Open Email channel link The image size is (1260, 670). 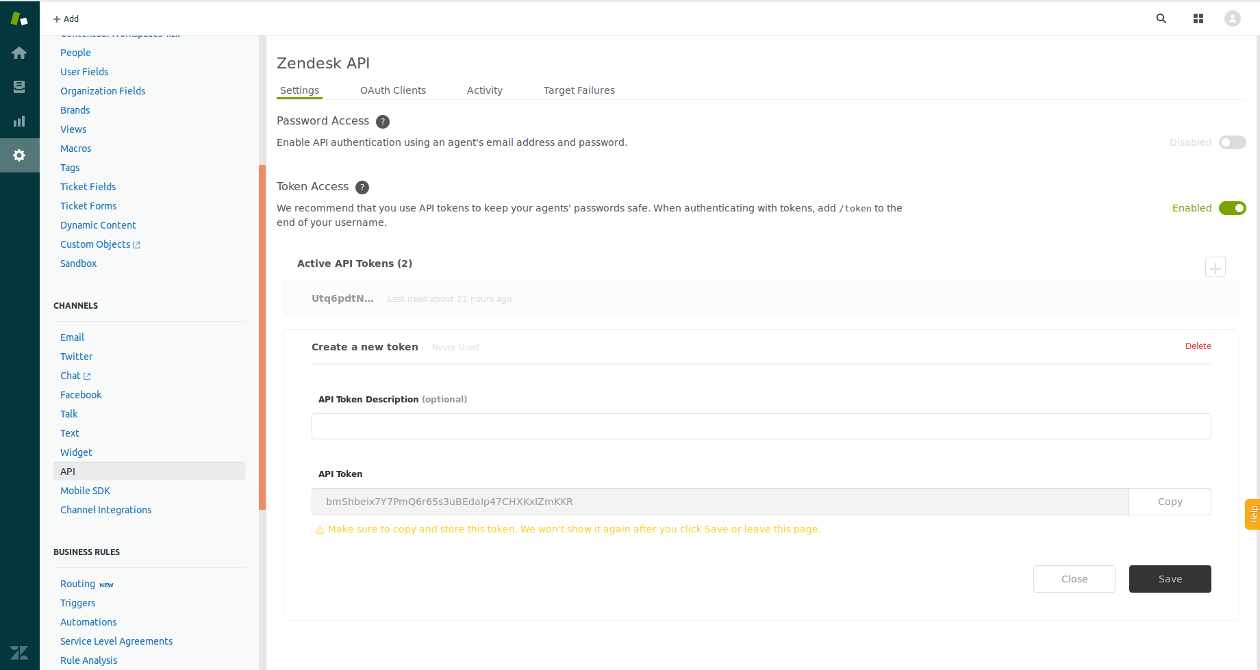coord(72,337)
